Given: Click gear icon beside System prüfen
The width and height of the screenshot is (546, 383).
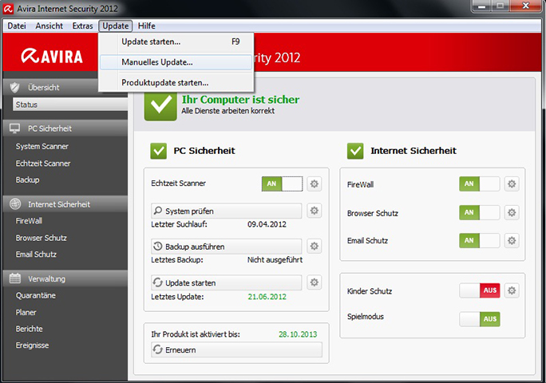Looking at the screenshot, I should click(x=315, y=211).
